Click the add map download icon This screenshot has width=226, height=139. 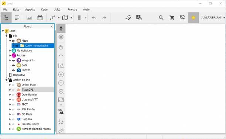tap(139, 18)
